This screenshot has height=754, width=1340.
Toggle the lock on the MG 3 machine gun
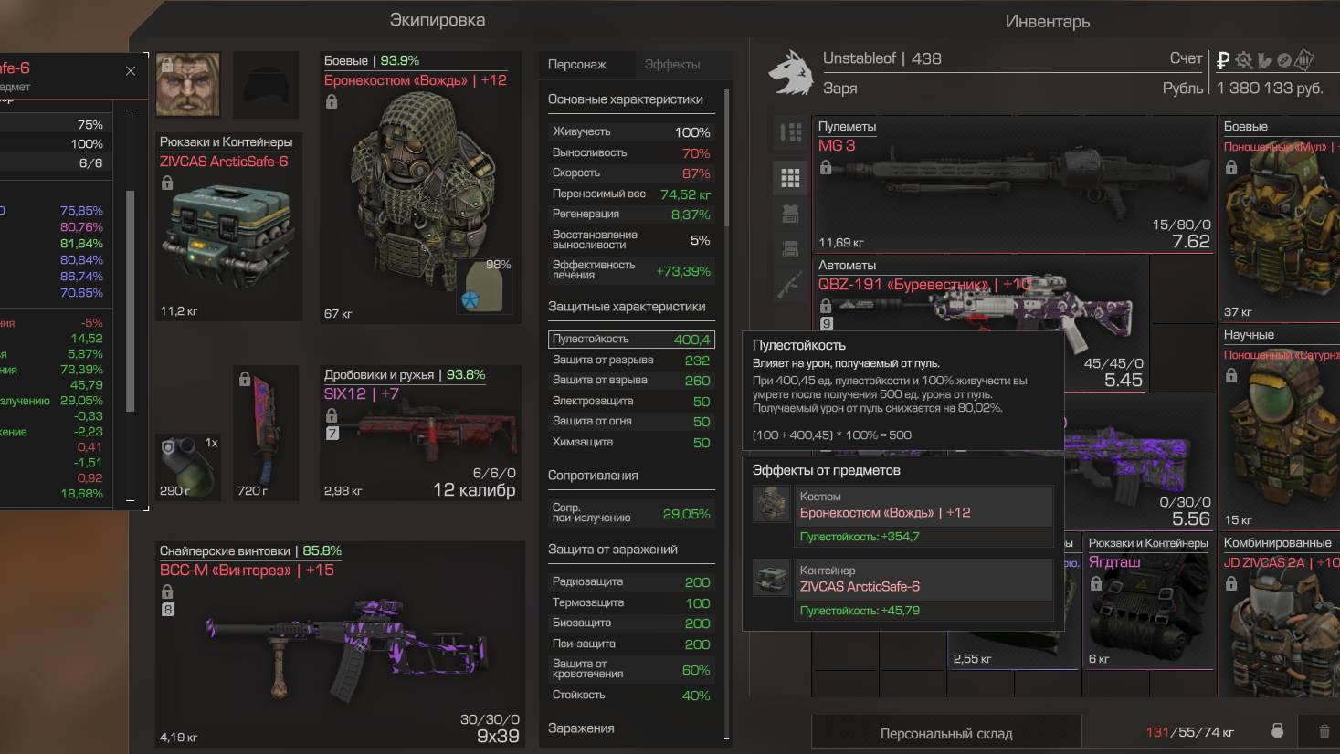[x=826, y=167]
